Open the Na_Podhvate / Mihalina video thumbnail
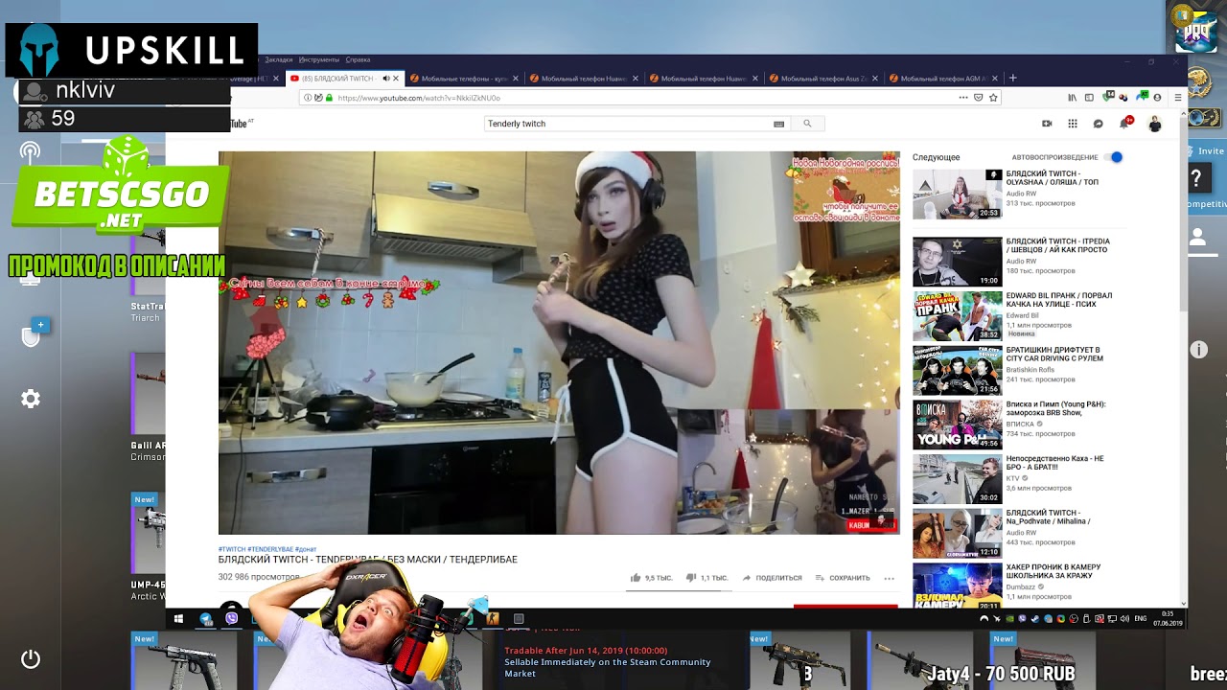Screen dimensions: 1227x690 (x=957, y=534)
